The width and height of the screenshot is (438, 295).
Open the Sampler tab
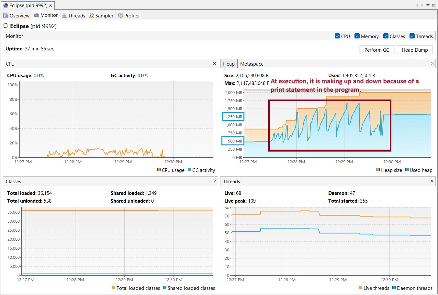click(101, 16)
